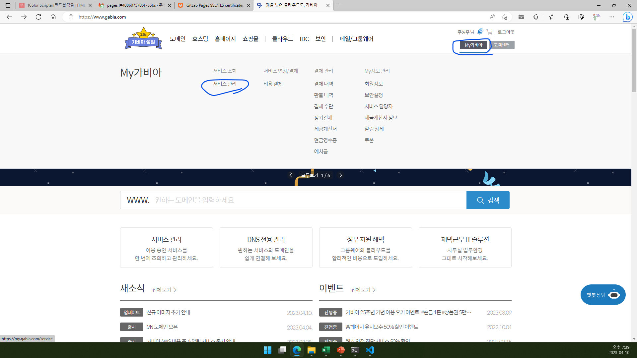Click the Gabia 25th birthday logo
637x358 pixels.
143,39
